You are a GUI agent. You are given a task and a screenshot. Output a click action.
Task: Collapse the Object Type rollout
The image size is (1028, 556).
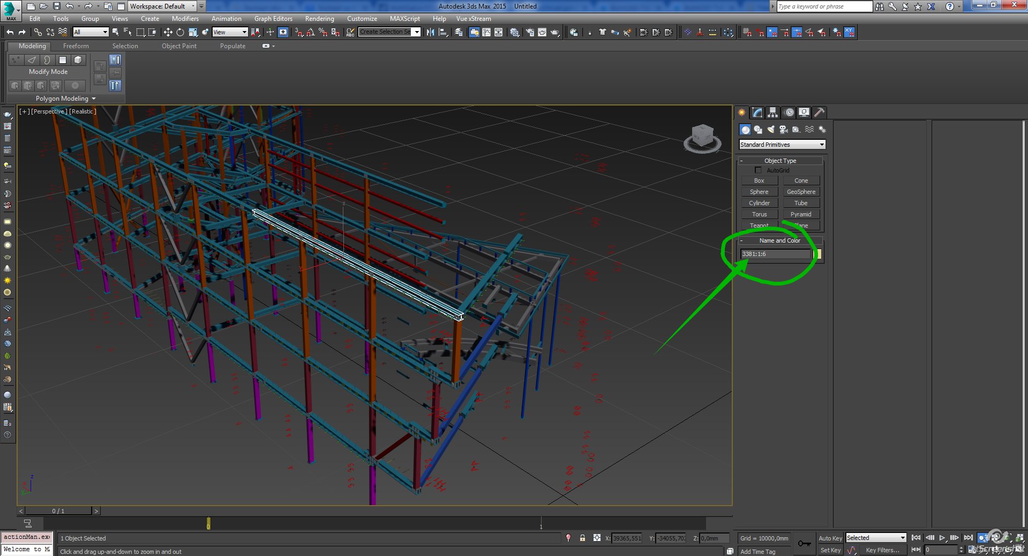point(780,161)
